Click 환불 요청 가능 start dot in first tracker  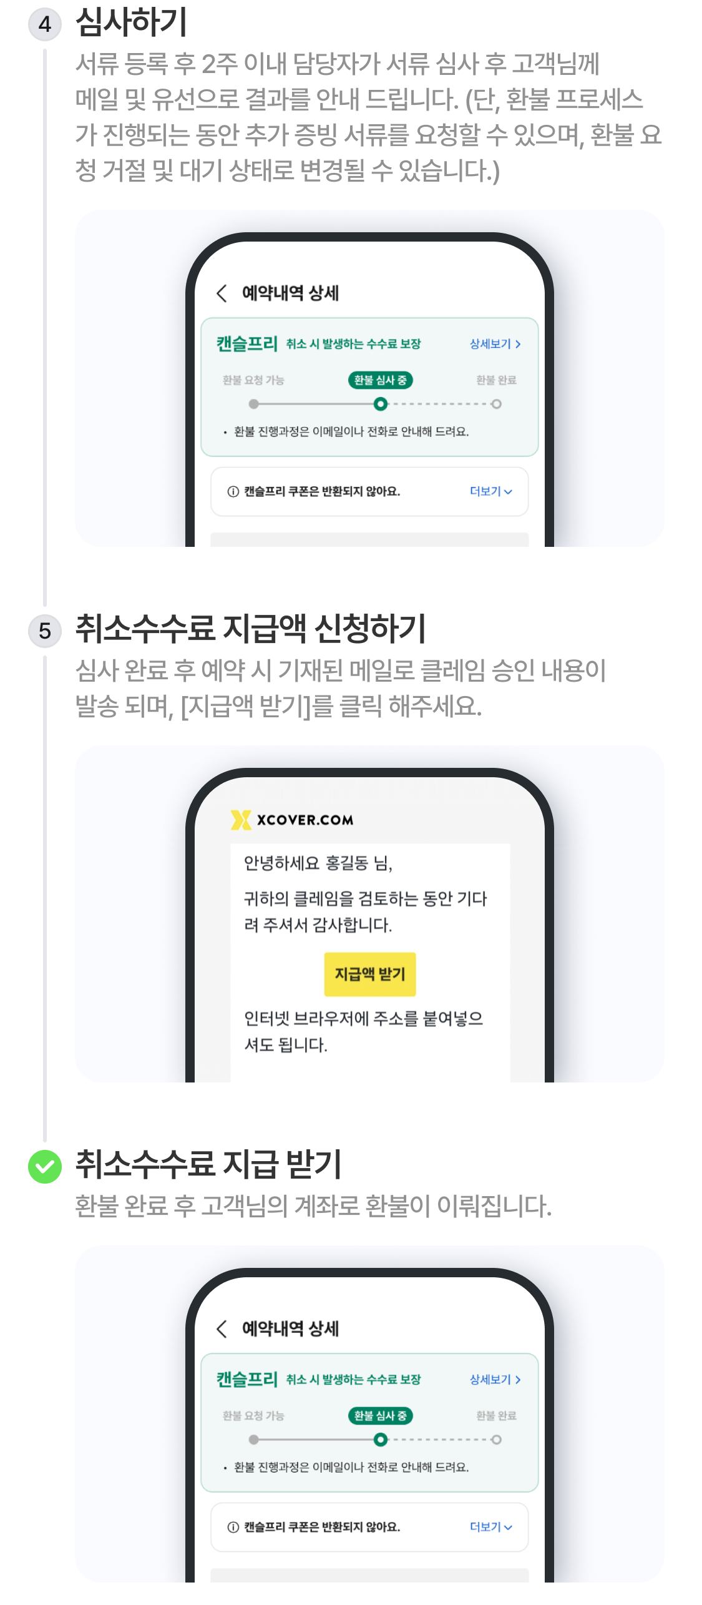253,404
